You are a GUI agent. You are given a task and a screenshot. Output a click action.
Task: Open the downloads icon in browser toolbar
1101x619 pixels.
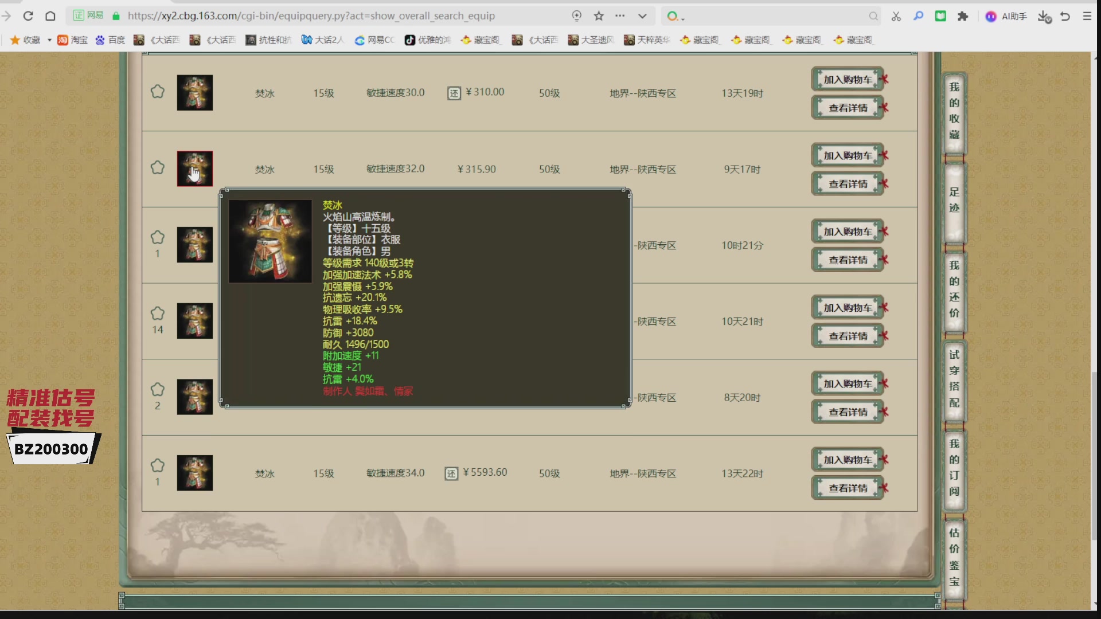pyautogui.click(x=1044, y=17)
